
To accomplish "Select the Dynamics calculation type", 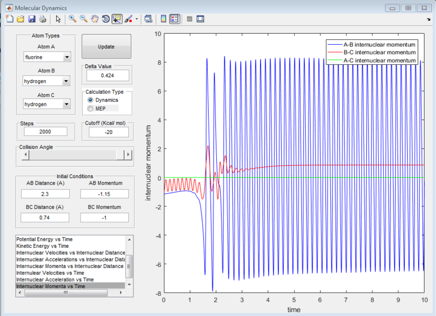I will pos(90,100).
